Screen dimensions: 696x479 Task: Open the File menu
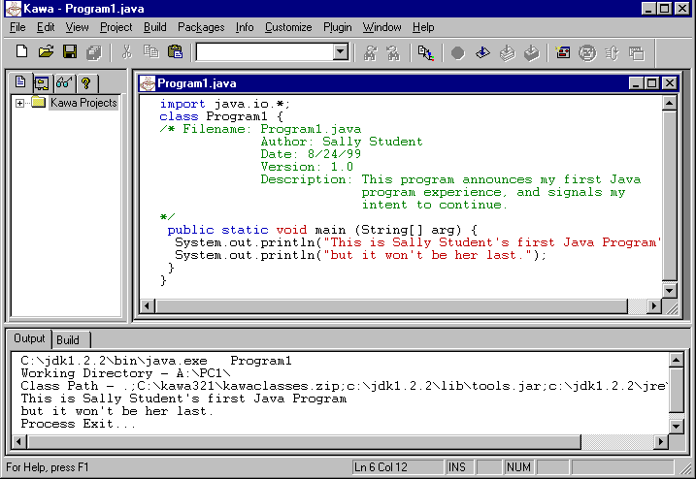coord(17,27)
